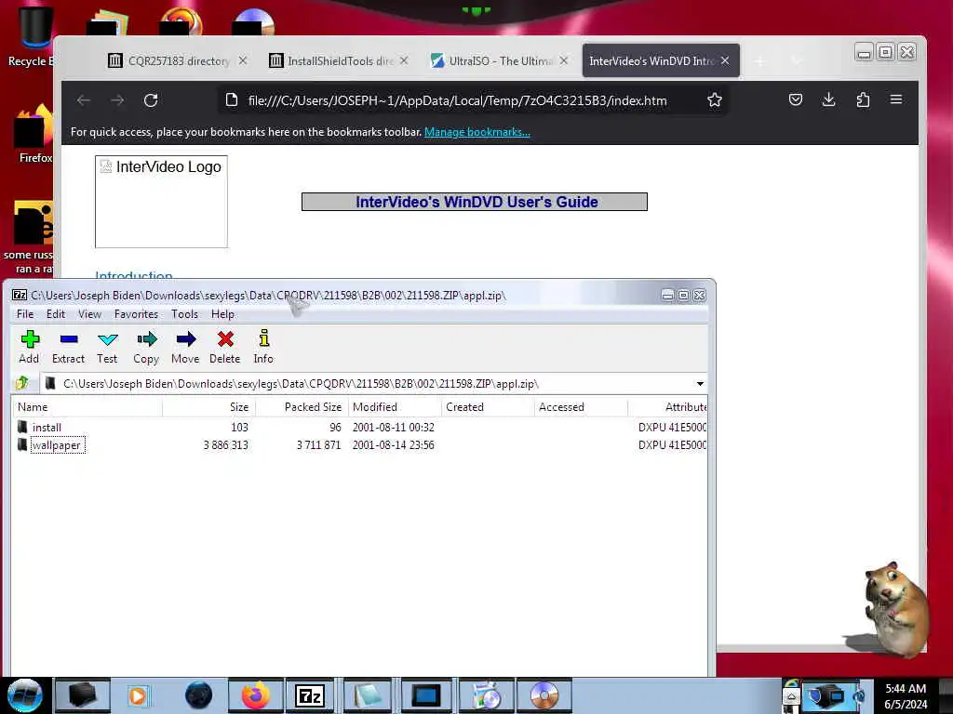Open the View menu in 7-Zip
This screenshot has height=714, width=953.
89,314
